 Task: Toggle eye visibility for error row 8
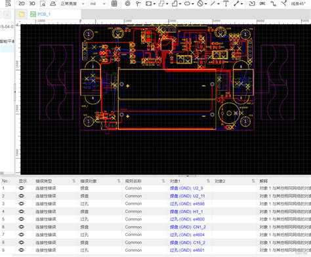[x=22, y=243]
